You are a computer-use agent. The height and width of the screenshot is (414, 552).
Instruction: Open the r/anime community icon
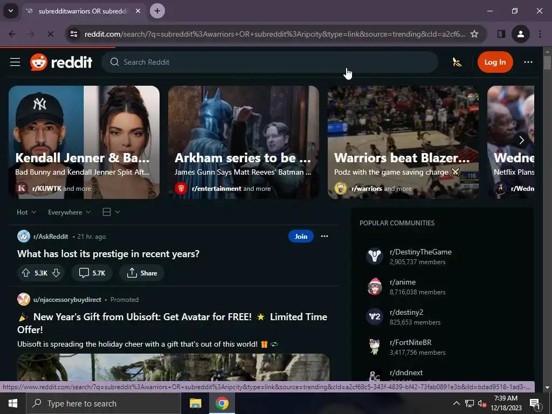[375, 286]
